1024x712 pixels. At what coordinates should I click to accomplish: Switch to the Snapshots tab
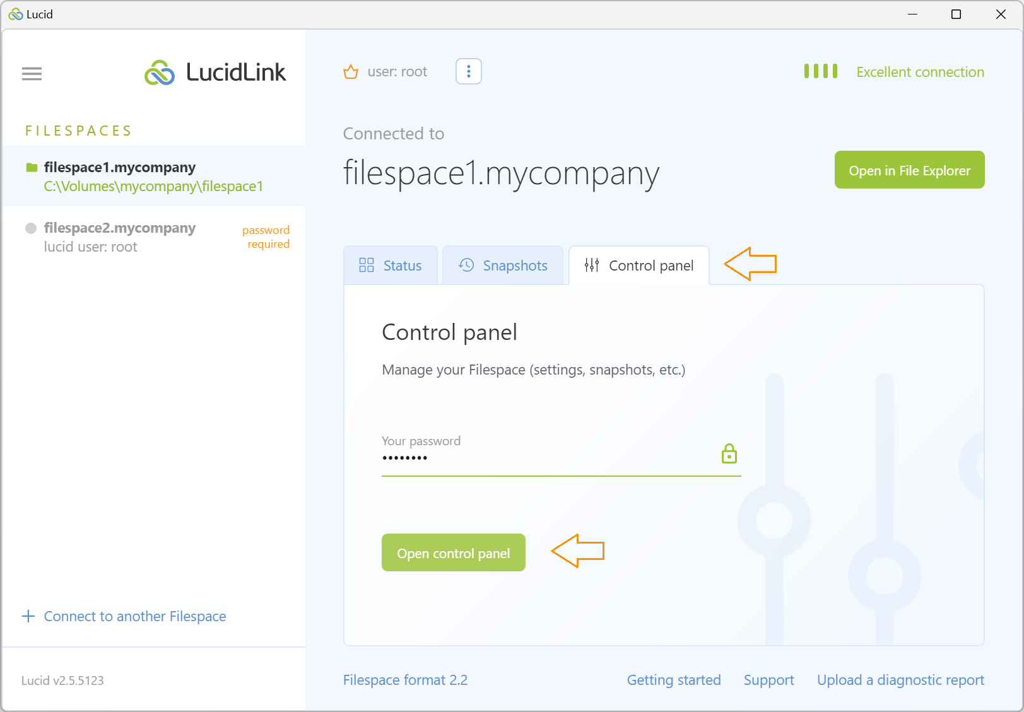point(503,266)
